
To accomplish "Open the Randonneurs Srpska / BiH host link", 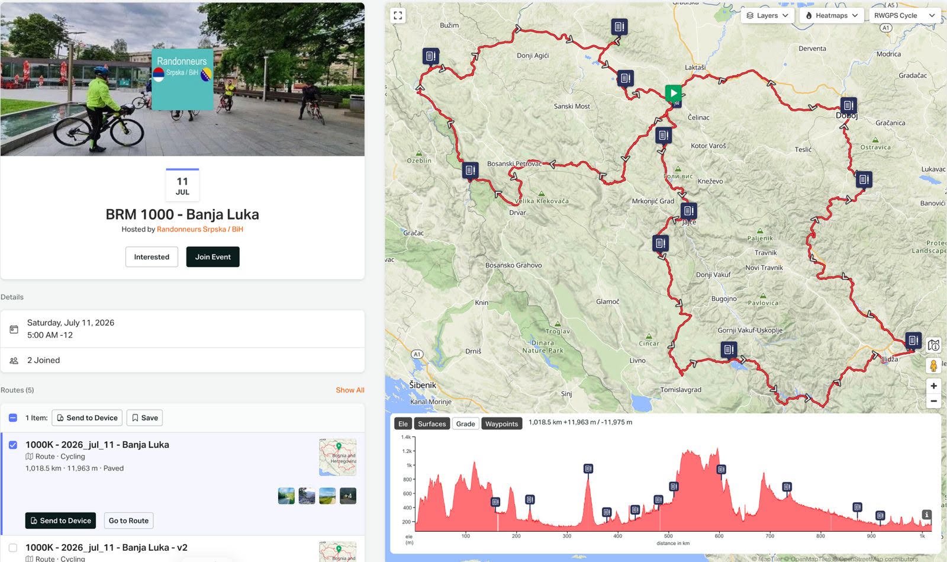I will (x=200, y=229).
